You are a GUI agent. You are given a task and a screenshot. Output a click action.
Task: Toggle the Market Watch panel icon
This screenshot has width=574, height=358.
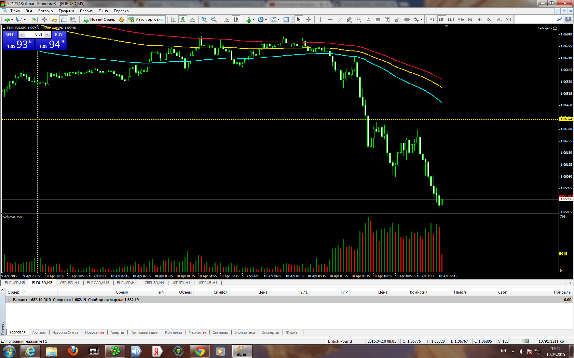(35, 19)
